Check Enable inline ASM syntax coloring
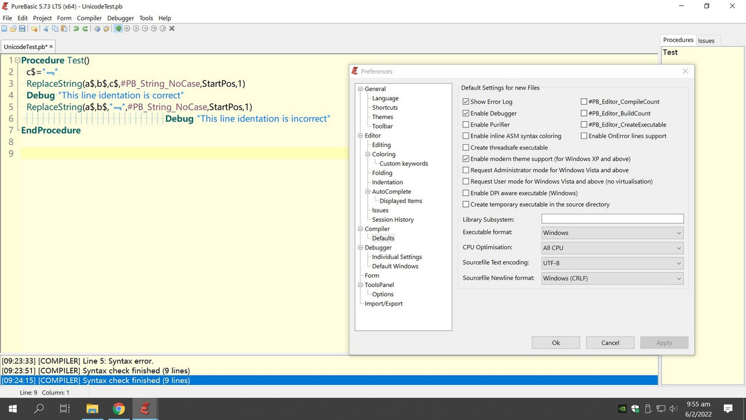 pos(466,136)
